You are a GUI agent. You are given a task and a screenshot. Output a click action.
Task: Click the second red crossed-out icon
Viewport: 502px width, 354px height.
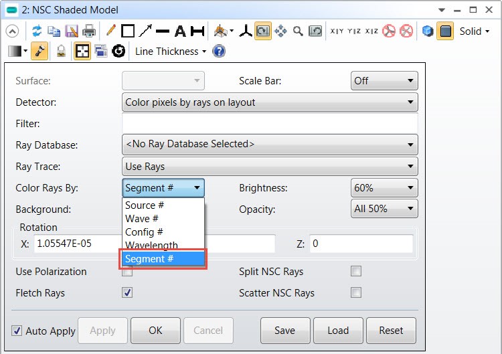406,31
